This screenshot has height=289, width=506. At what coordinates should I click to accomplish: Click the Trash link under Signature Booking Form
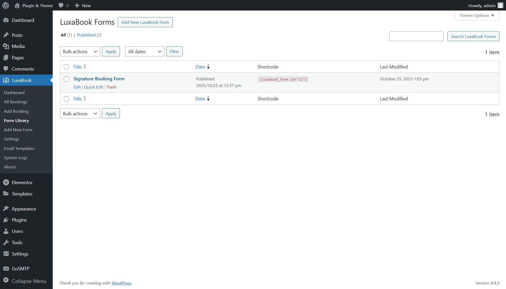click(x=111, y=87)
